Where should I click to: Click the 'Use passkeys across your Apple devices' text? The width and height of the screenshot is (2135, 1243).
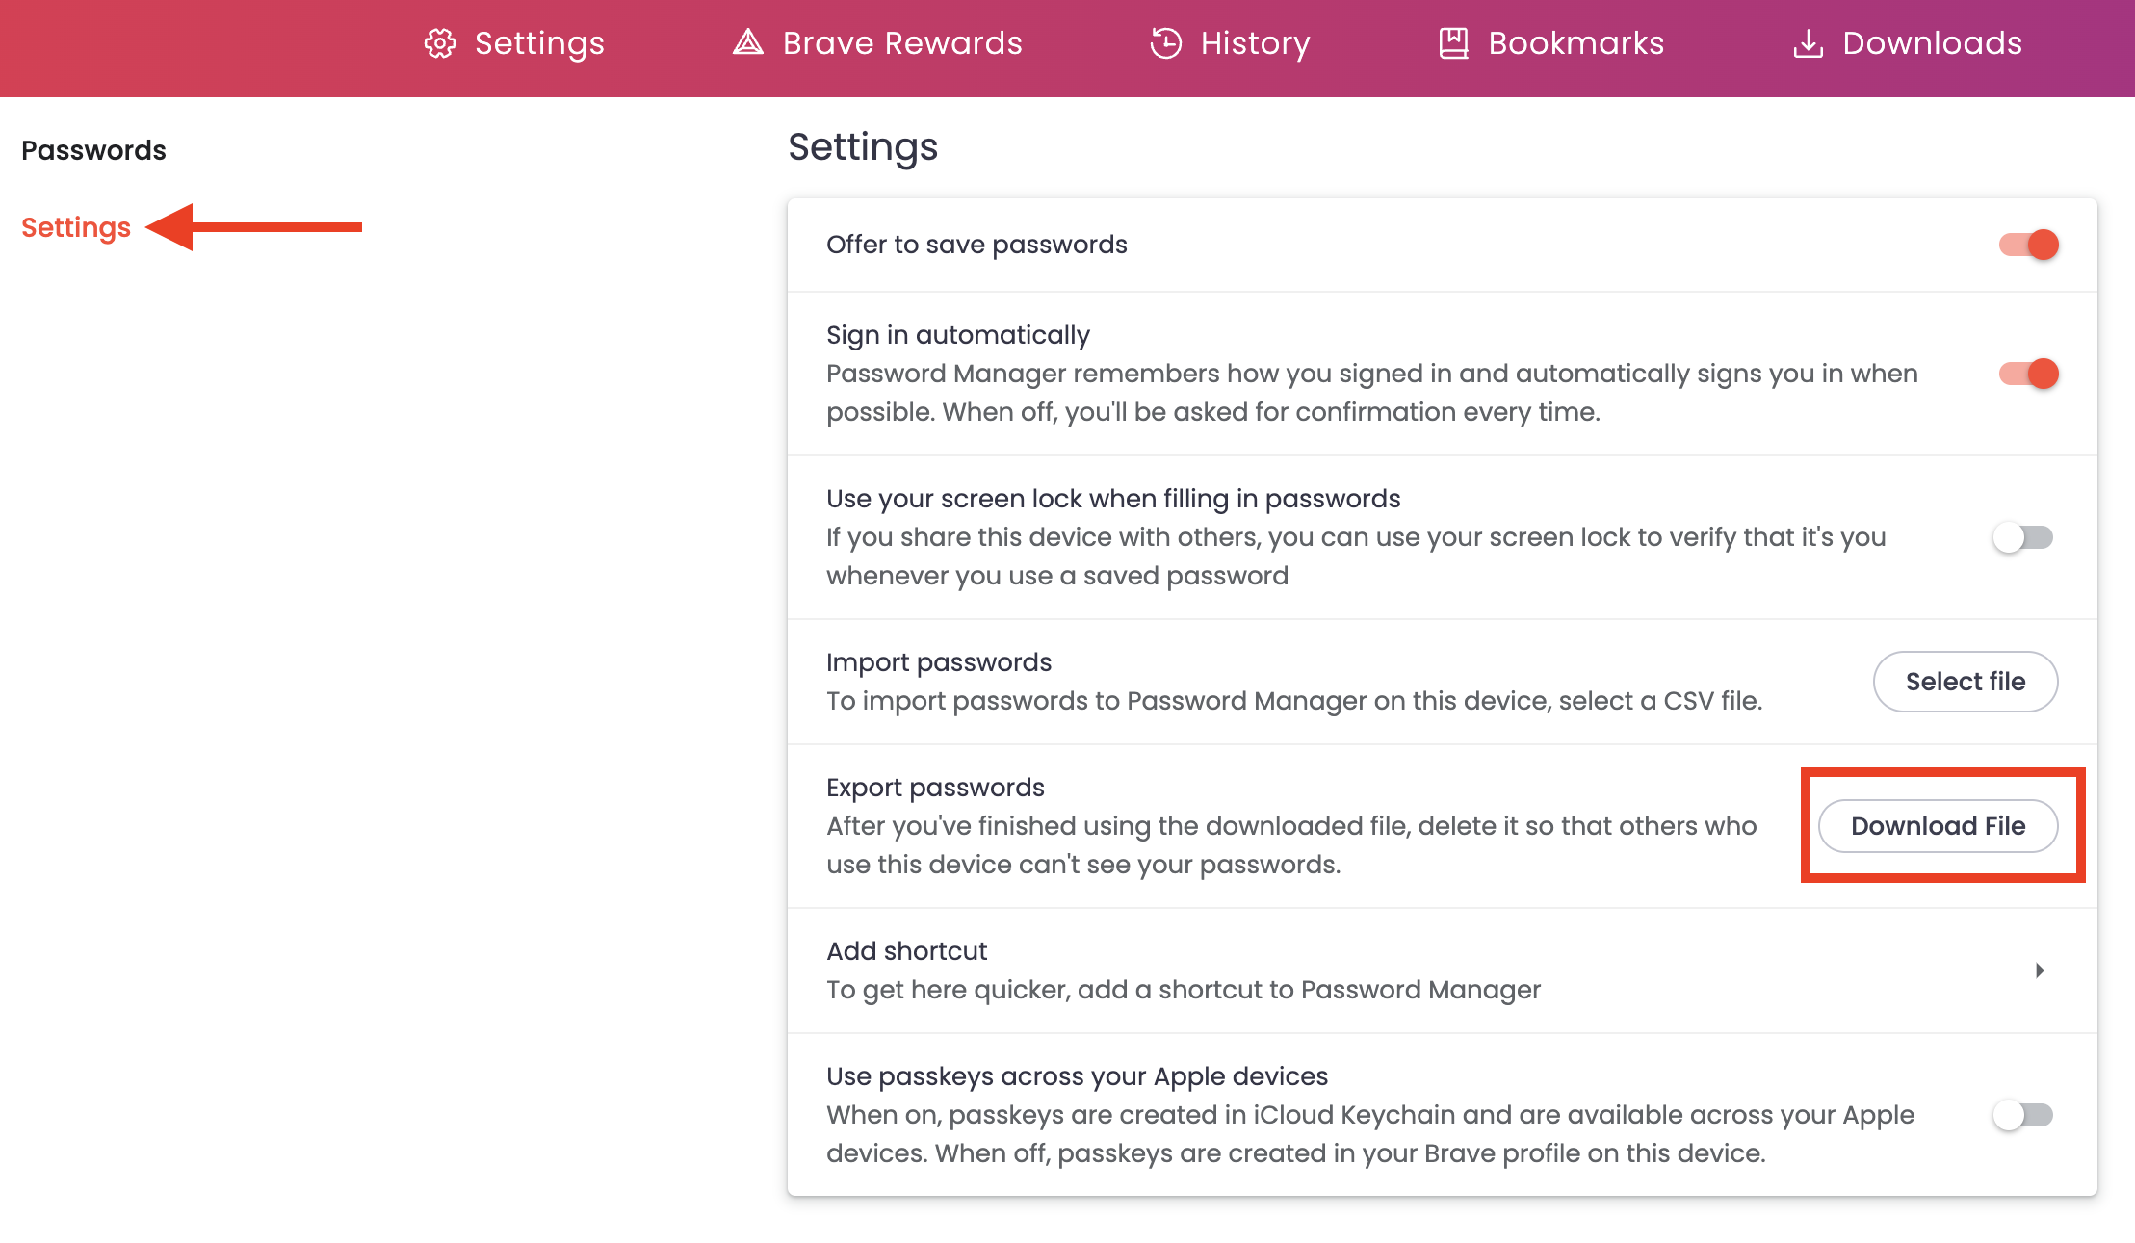click(x=1077, y=1076)
